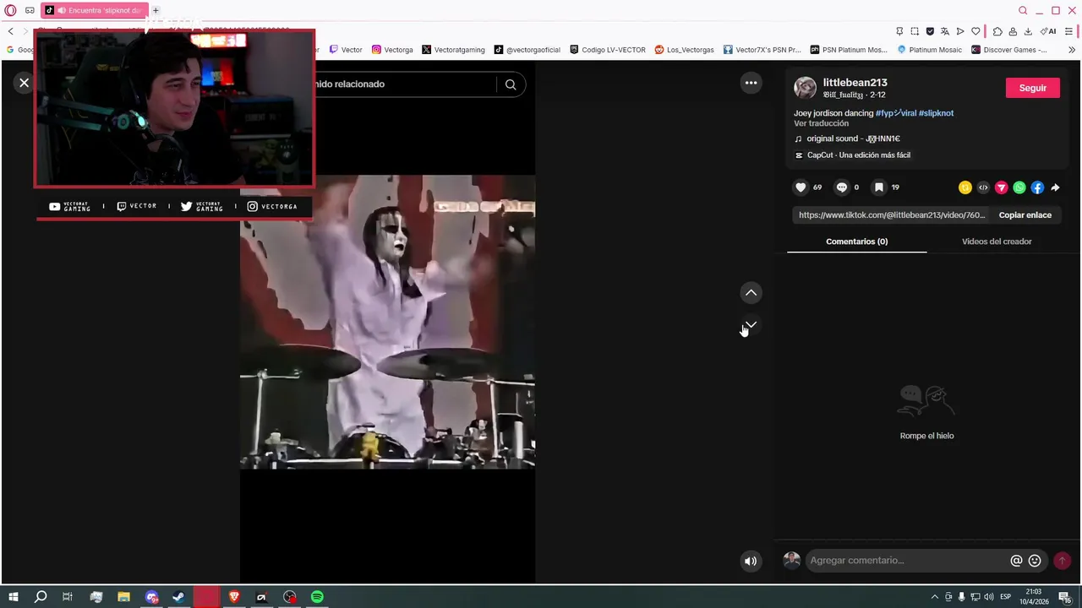Viewport: 1082px width, 608px height.
Task: Open the Vectoratgaming bookmark
Action: [x=453, y=50]
